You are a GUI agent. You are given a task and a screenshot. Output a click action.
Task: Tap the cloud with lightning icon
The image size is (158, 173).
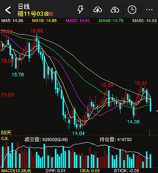(x=98, y=10)
